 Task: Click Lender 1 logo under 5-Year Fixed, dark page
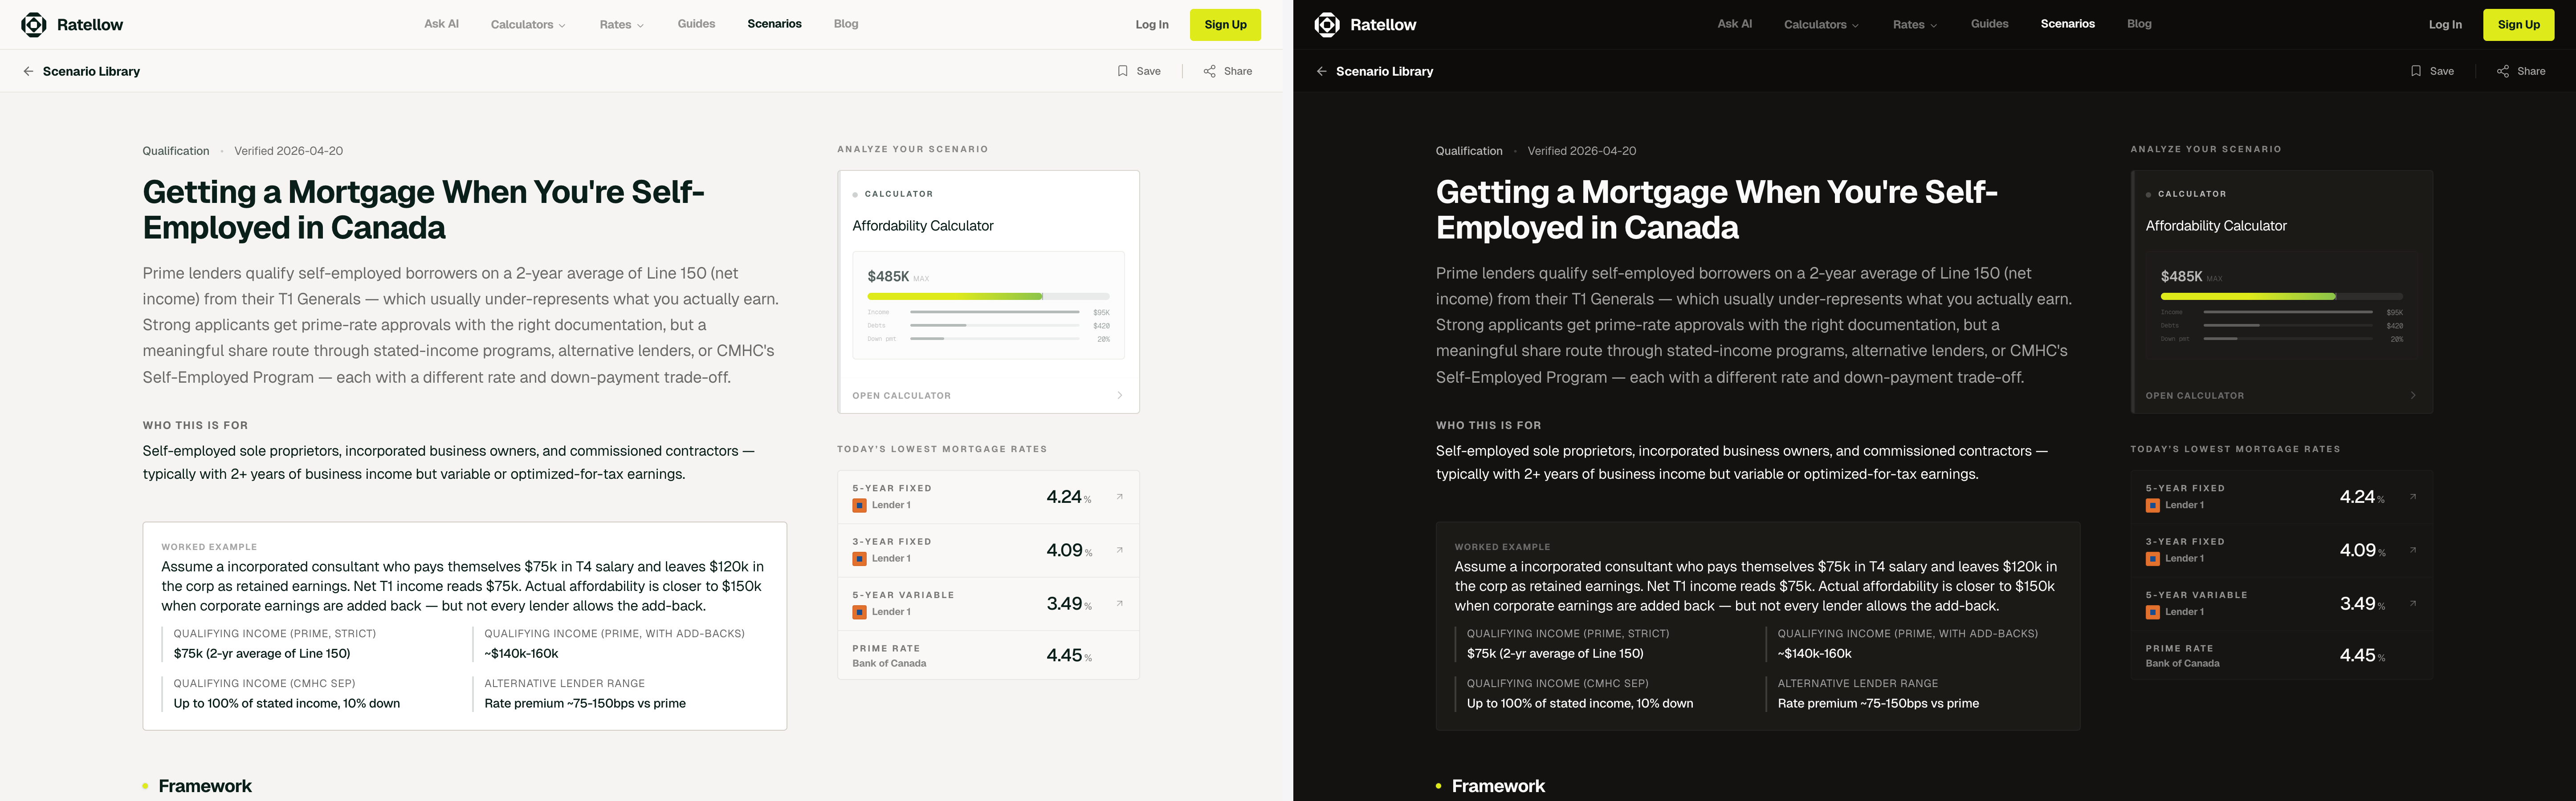pos(2152,506)
